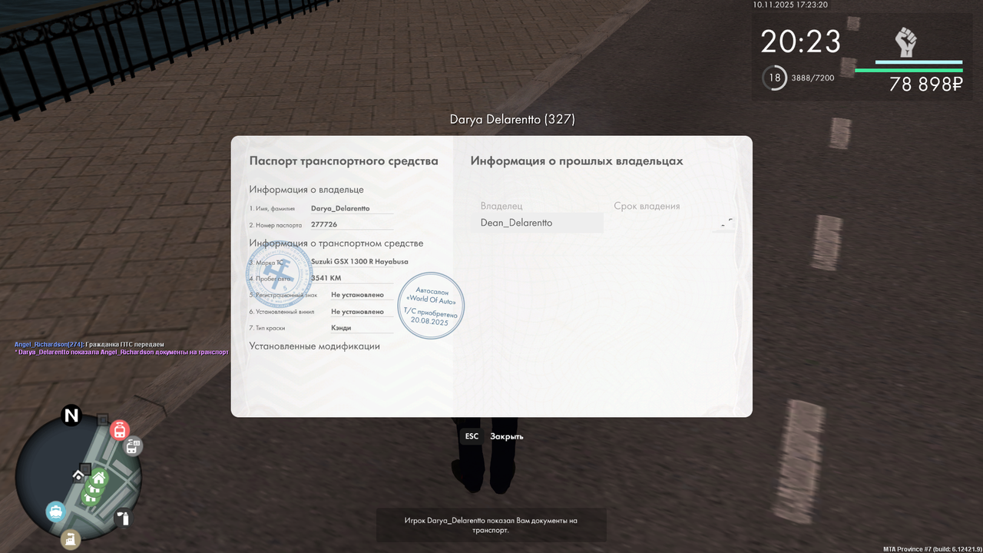The width and height of the screenshot is (983, 553).
Task: Click the raised fist icon in HUD
Action: (906, 42)
